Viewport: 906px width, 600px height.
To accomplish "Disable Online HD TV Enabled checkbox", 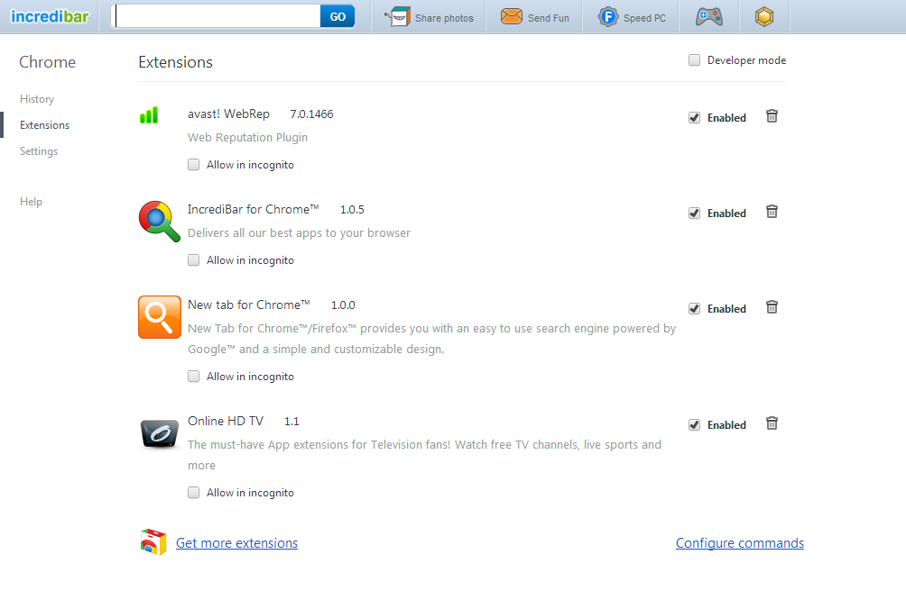I will tap(695, 425).
